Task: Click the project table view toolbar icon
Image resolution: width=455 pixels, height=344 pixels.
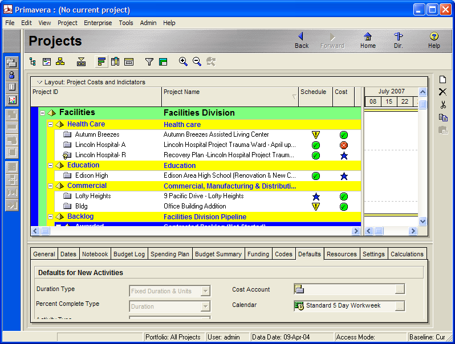Action: pos(33,62)
